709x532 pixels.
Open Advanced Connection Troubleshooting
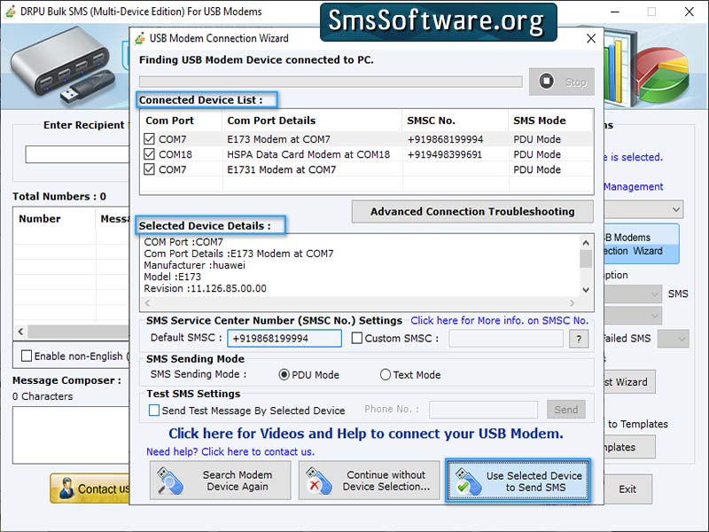coord(472,212)
